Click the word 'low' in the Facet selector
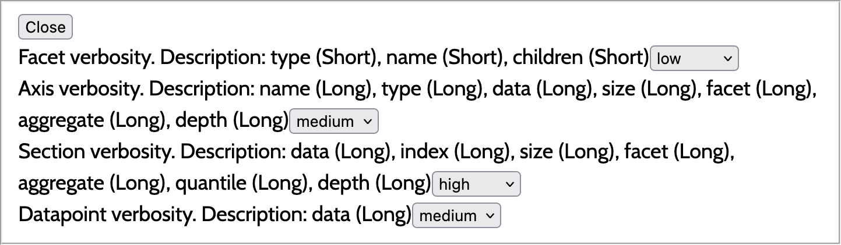The image size is (841, 245). 668,59
